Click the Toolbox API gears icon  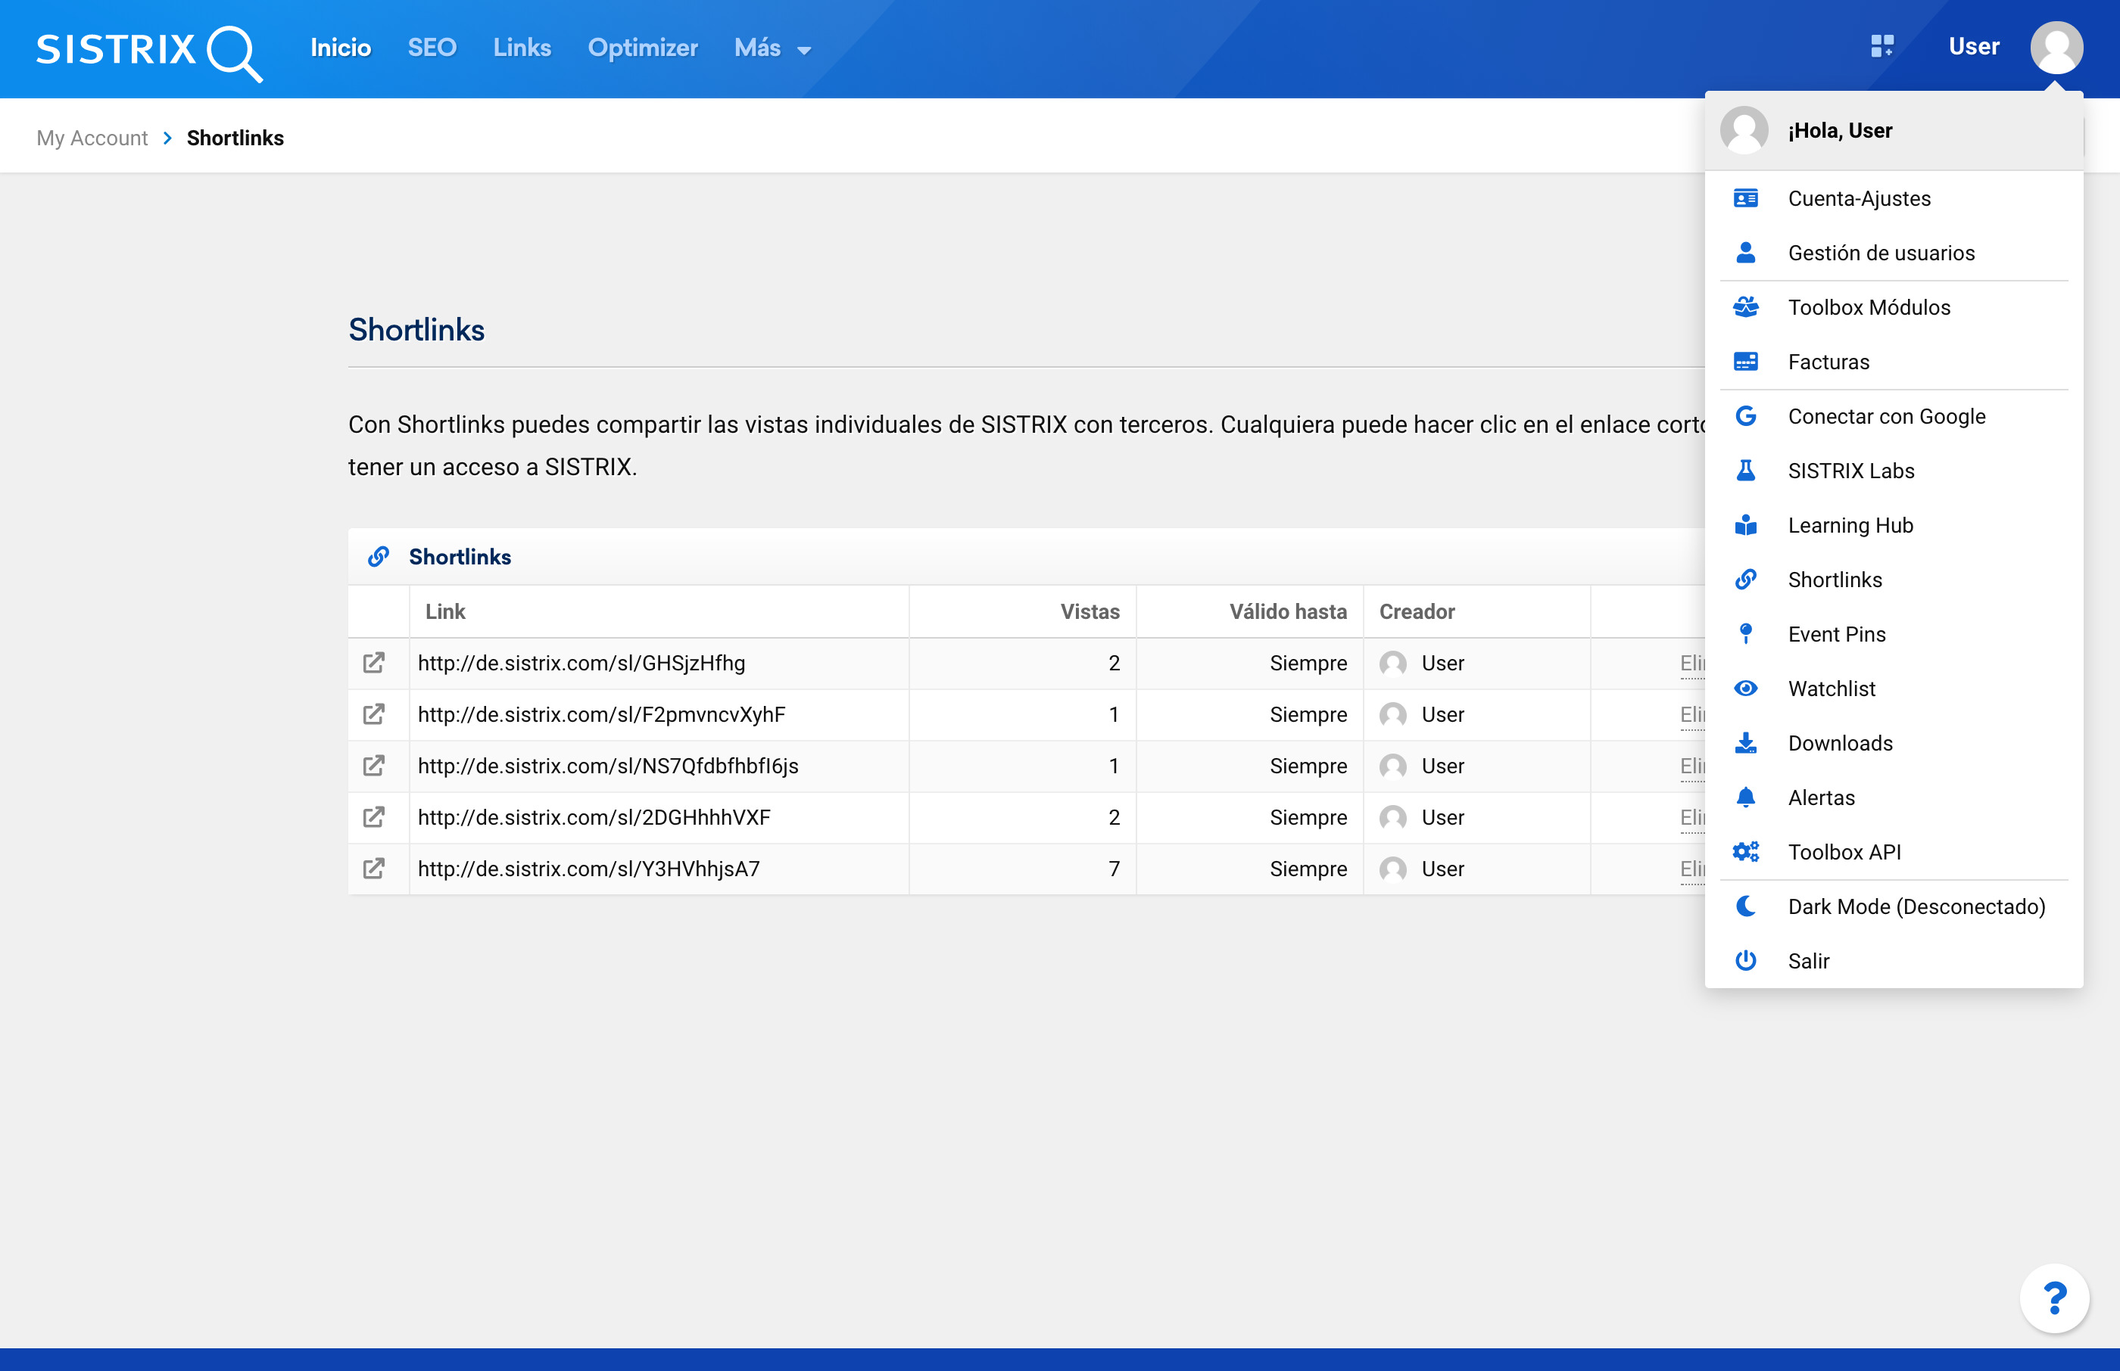point(1745,852)
